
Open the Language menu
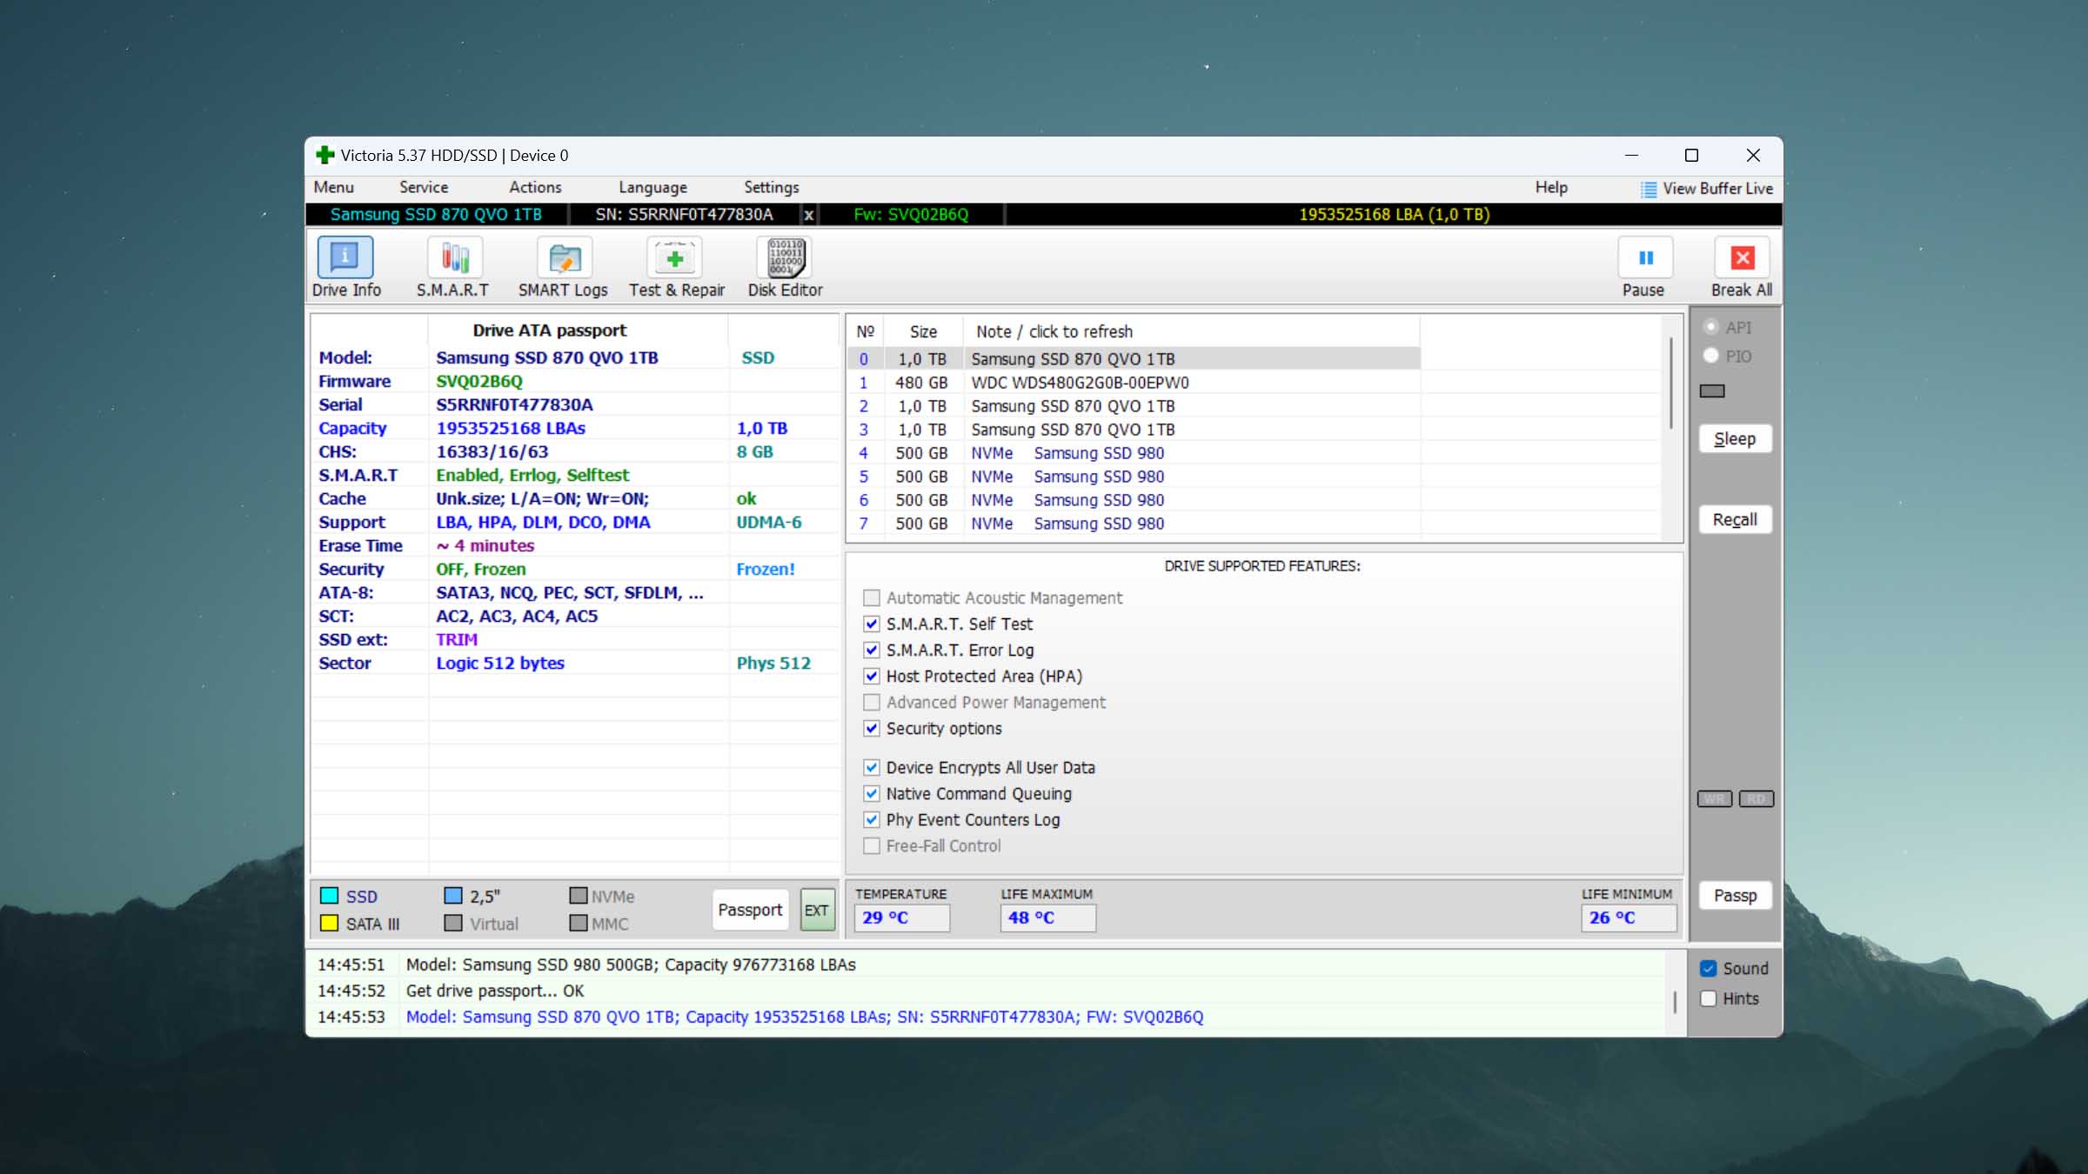[652, 187]
